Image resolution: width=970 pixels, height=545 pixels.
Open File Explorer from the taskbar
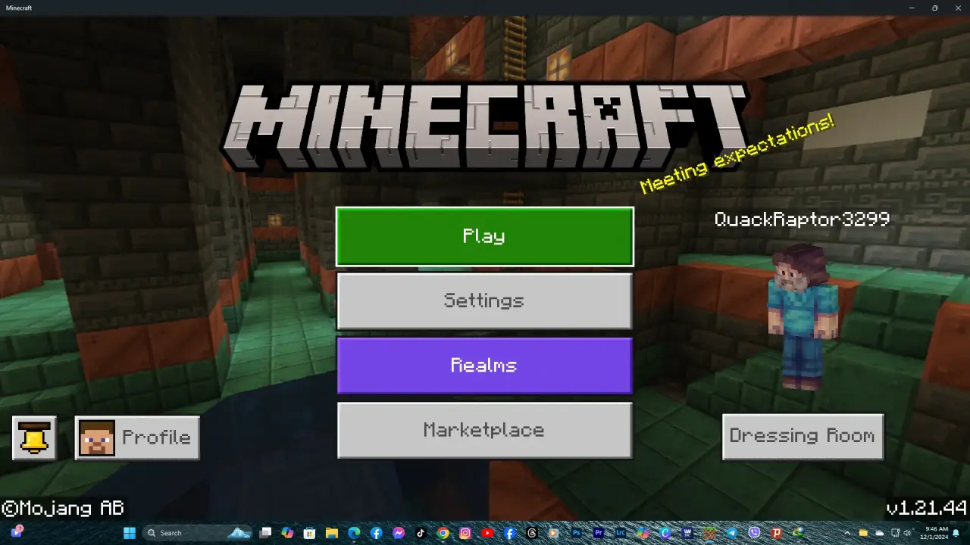332,533
